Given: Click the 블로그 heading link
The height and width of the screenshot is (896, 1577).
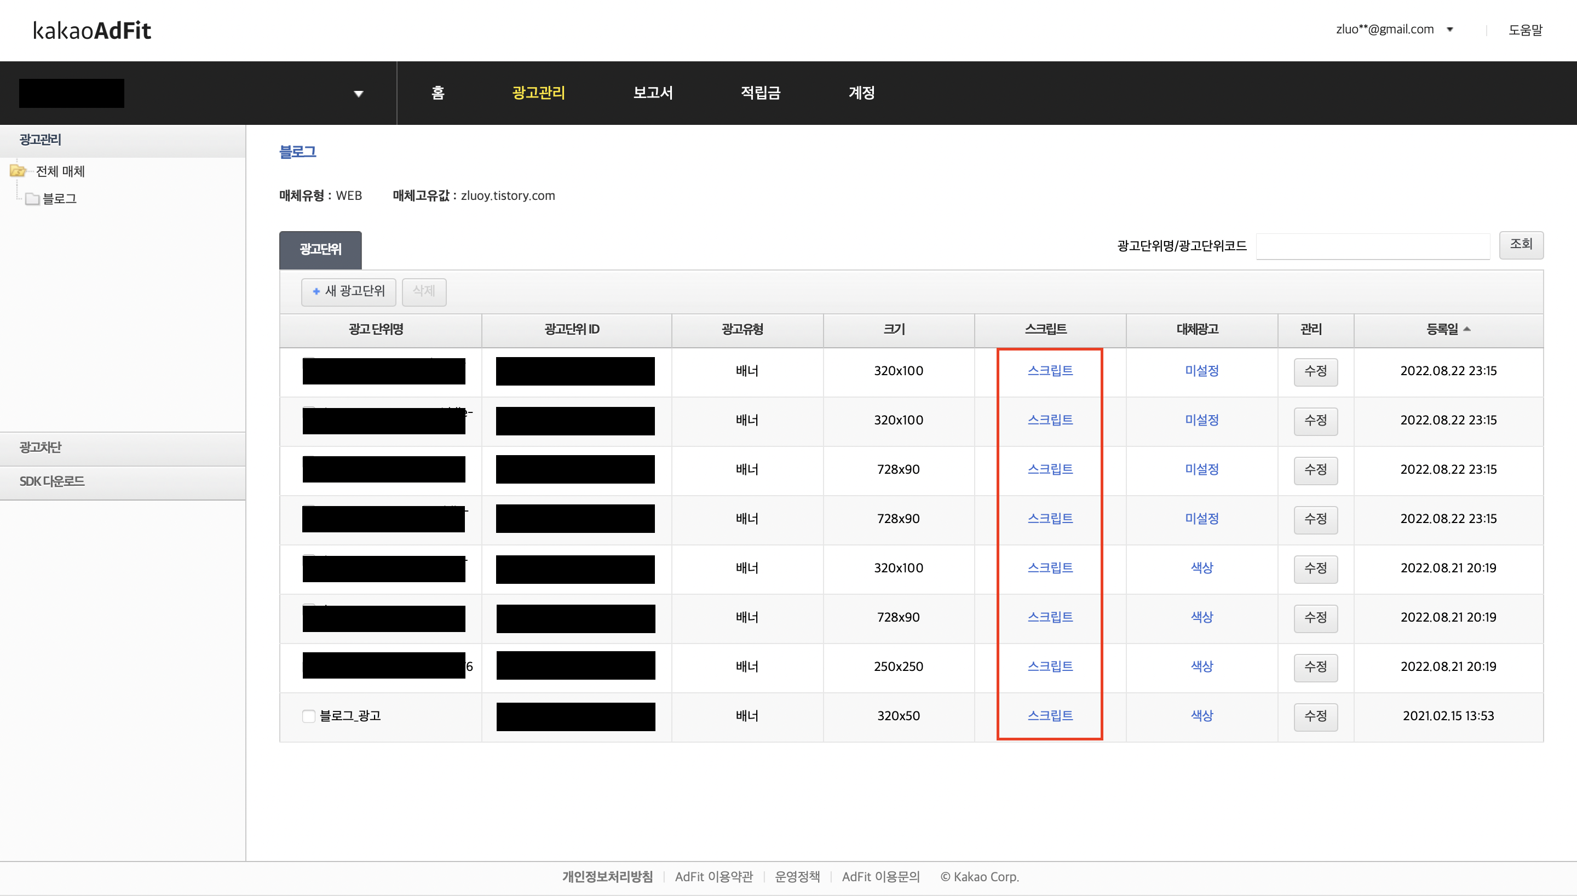Looking at the screenshot, I should [x=298, y=152].
